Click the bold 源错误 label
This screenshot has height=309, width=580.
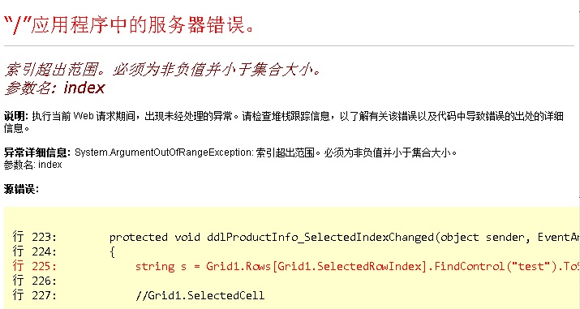21,189
